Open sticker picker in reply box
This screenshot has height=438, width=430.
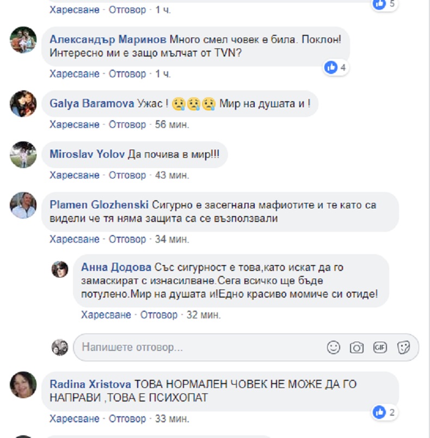[x=403, y=348]
